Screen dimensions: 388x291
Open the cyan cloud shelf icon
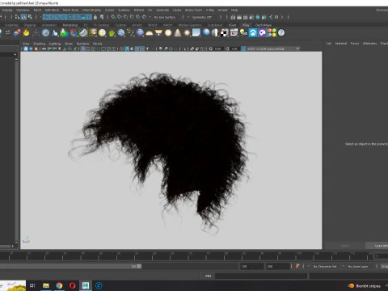coord(253,33)
